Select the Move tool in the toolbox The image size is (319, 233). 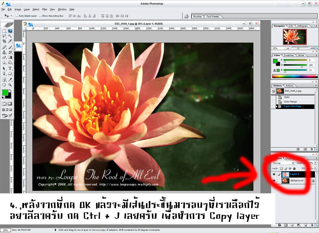click(10, 31)
